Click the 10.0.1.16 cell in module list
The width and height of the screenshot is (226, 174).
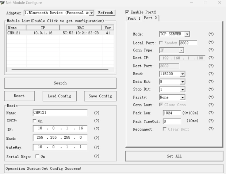point(43,33)
